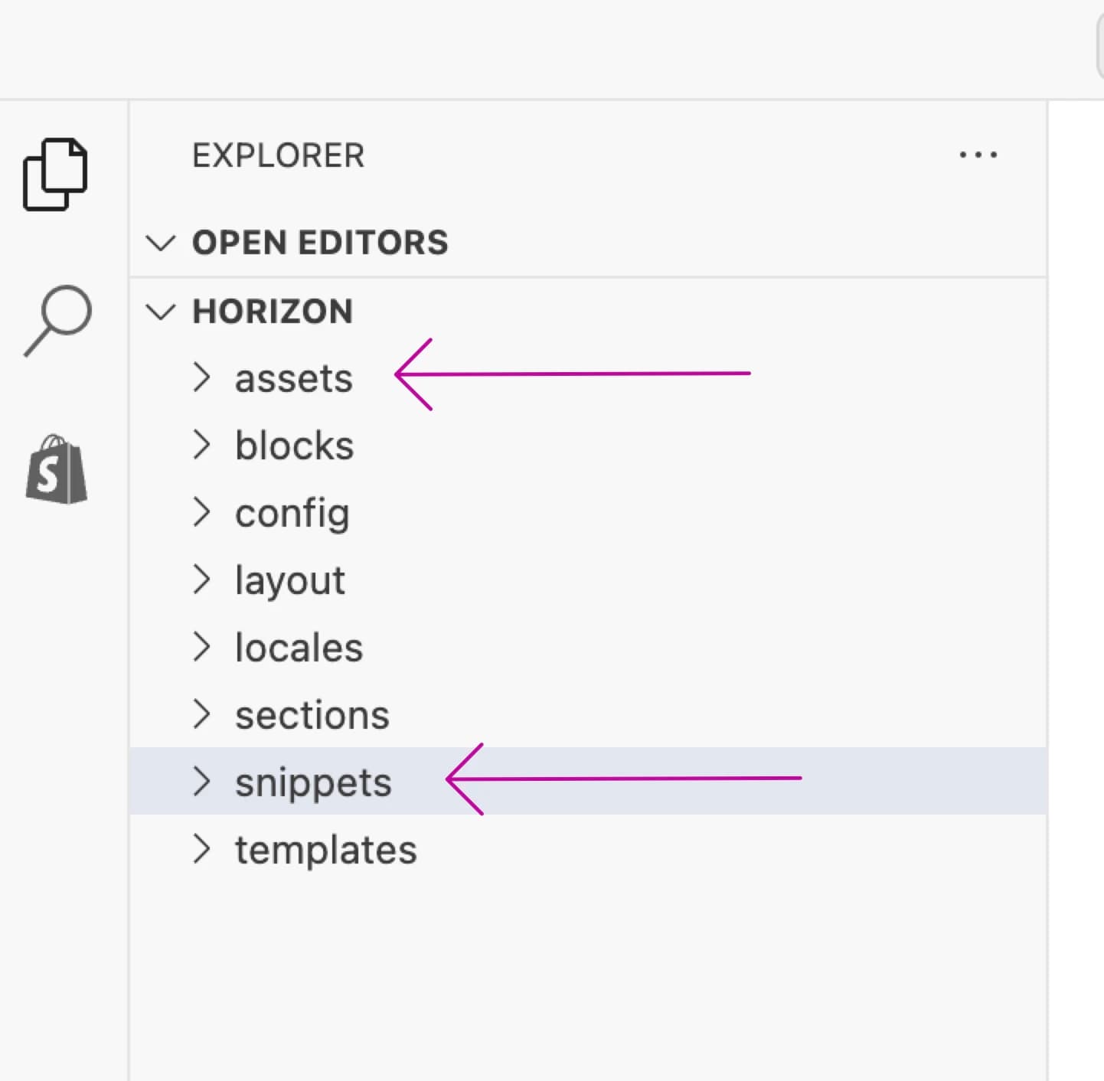Click the HORIZON folder label
The height and width of the screenshot is (1081, 1104).
click(x=273, y=312)
